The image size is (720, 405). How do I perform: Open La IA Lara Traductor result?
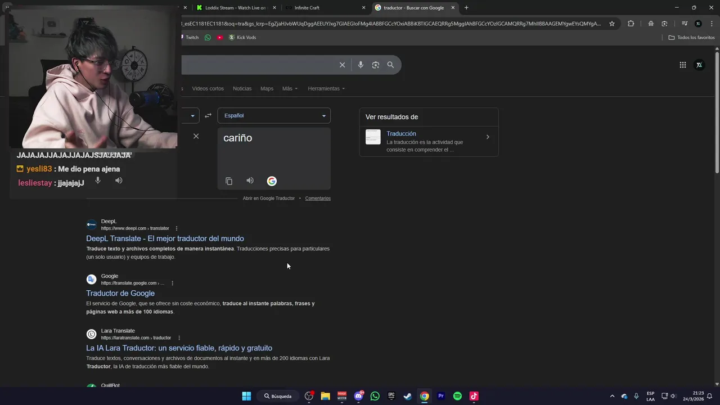pos(179,348)
